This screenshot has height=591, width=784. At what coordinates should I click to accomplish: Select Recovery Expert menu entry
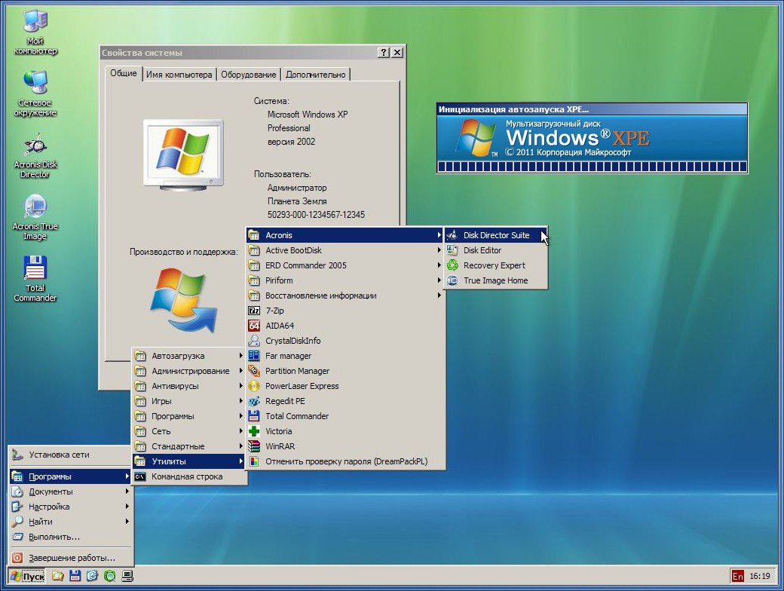coord(496,265)
